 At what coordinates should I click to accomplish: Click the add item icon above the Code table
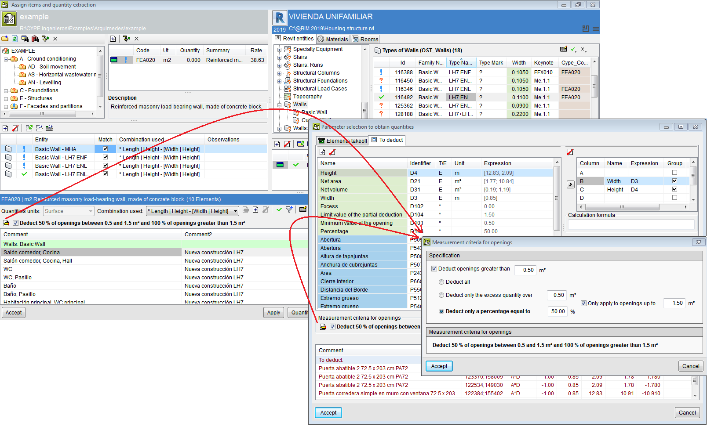point(113,39)
